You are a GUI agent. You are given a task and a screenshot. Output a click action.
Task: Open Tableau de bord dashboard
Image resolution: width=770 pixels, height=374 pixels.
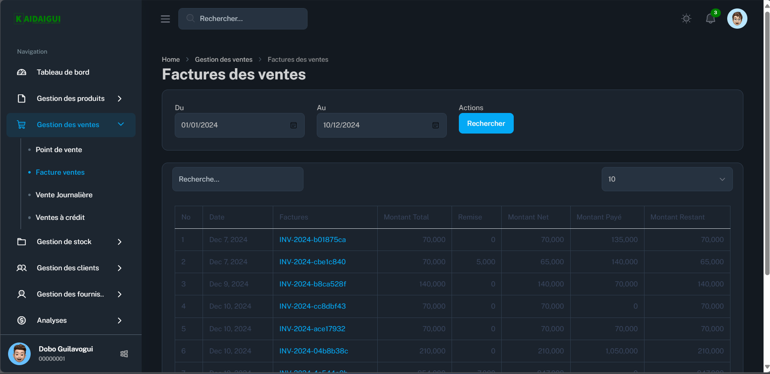click(63, 72)
